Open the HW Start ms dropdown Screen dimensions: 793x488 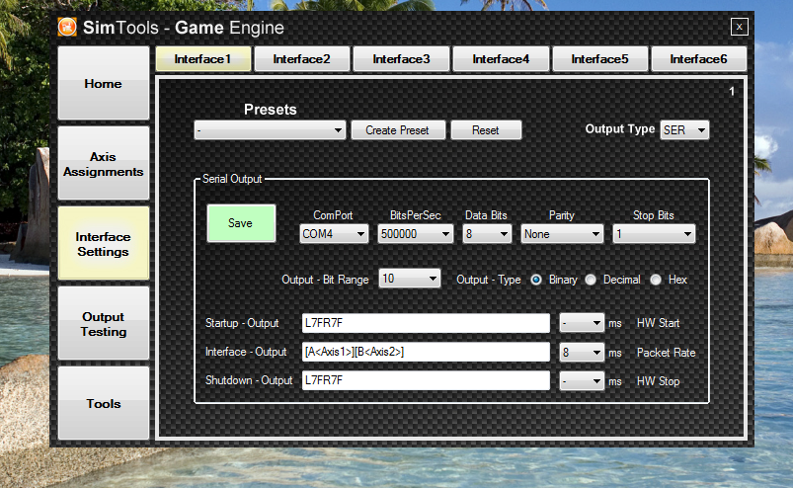click(x=582, y=323)
